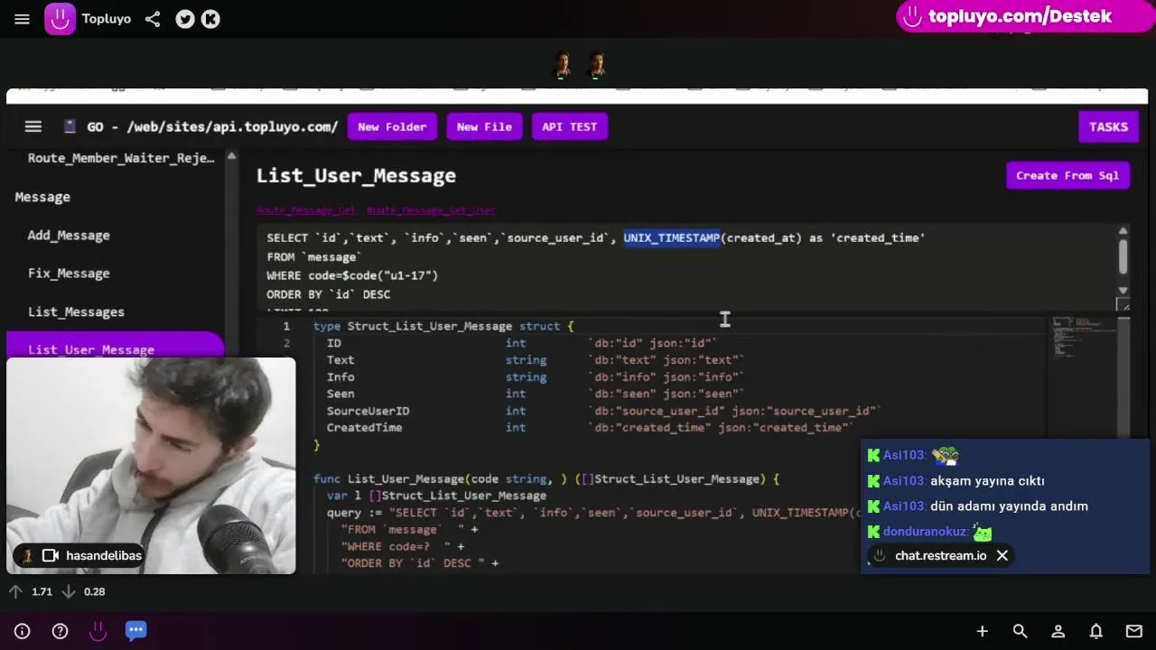Click the hasandelibas name tag

click(x=104, y=555)
